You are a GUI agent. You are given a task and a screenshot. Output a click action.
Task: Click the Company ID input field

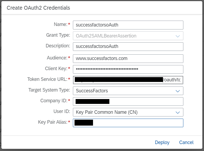pos(128,101)
